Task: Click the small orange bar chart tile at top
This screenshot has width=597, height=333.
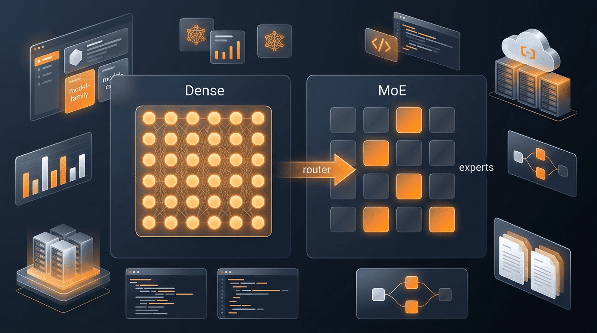Action: 227,47
